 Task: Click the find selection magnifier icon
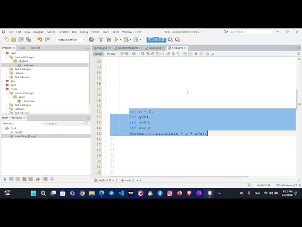143,54
